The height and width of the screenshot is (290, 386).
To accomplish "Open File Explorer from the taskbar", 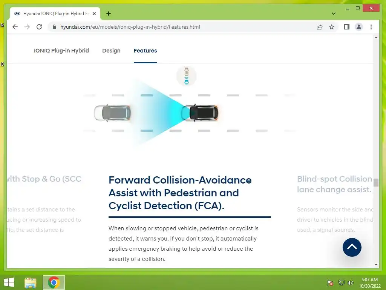I will [x=31, y=282].
